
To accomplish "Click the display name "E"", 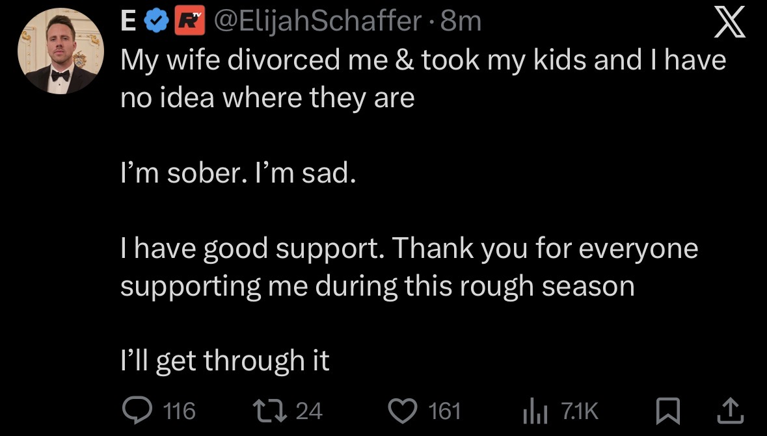I will pos(128,21).
